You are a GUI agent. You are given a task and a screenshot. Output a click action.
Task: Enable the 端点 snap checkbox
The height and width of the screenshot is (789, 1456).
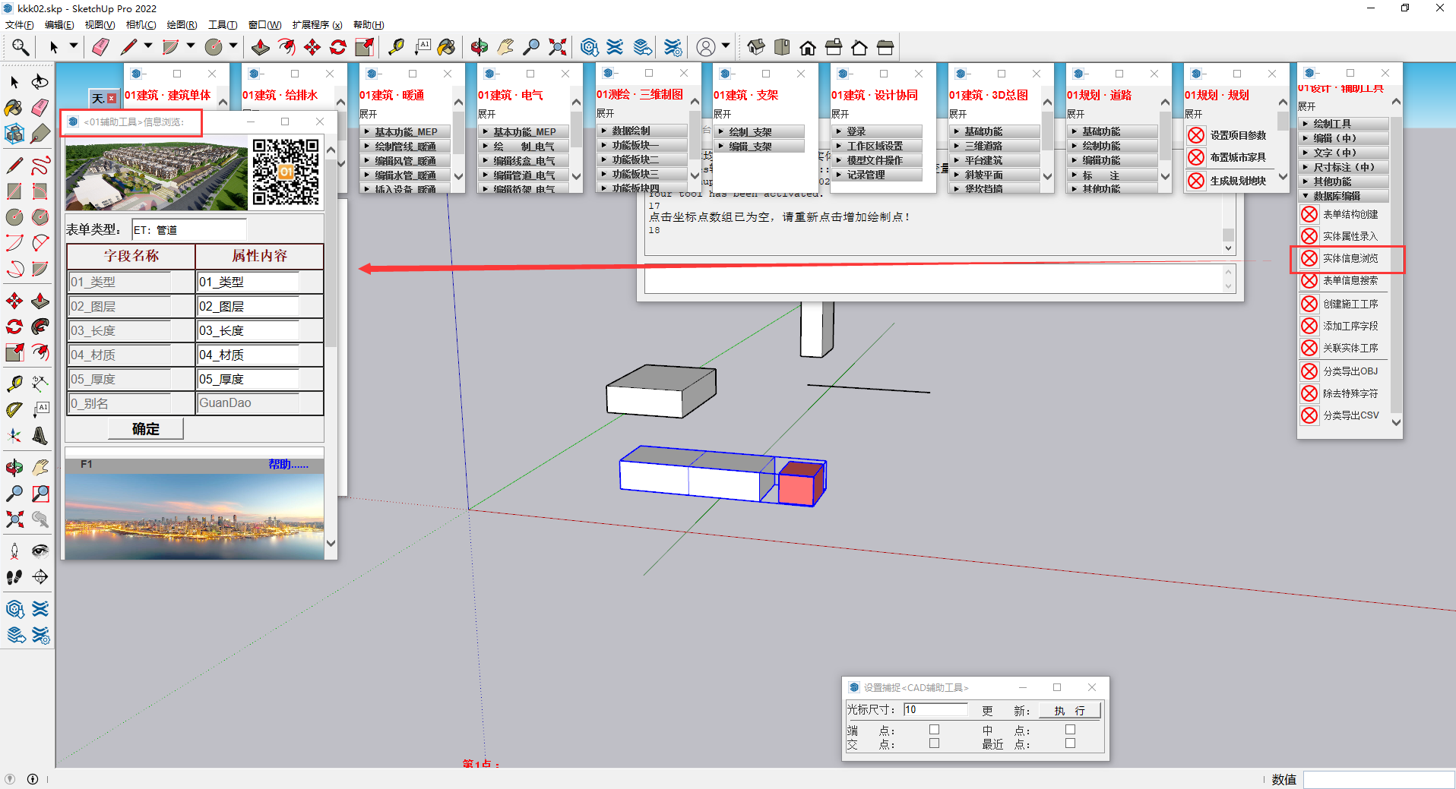coord(934,730)
